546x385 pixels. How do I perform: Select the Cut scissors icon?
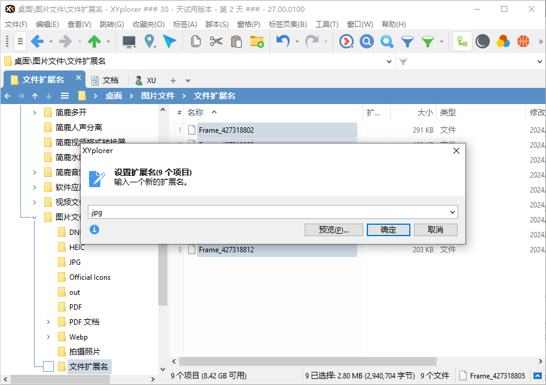pyautogui.click(x=216, y=42)
